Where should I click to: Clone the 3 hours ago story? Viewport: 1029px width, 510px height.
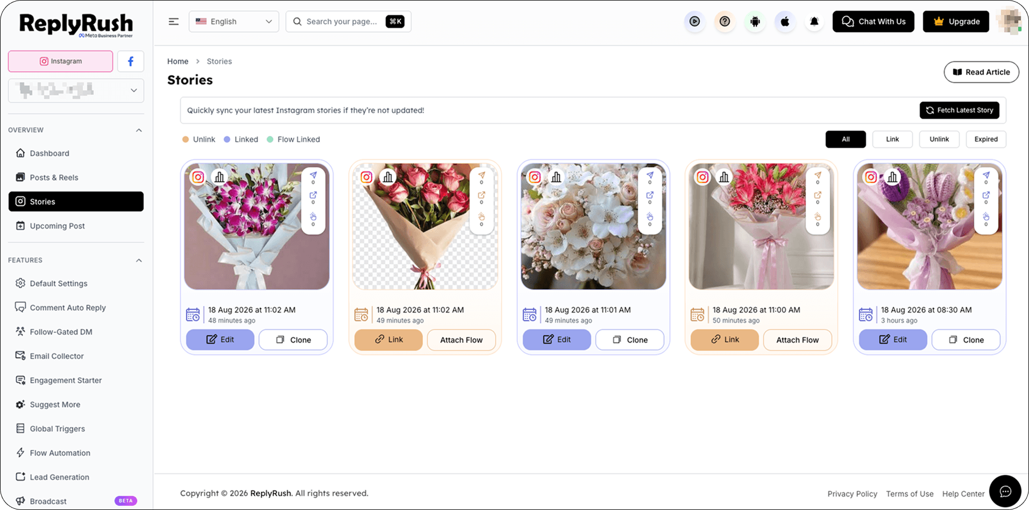point(966,340)
